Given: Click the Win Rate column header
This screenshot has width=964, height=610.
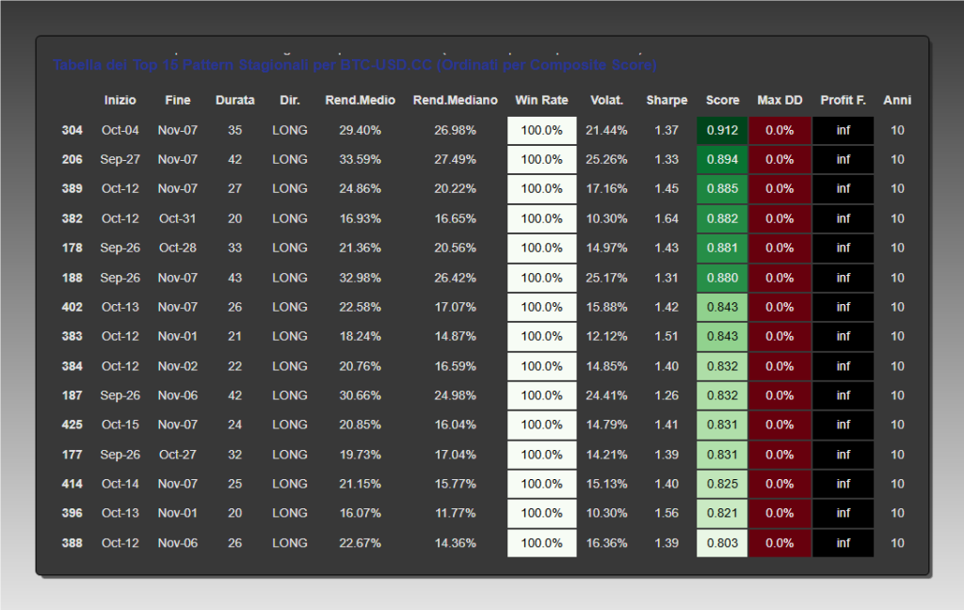Looking at the screenshot, I should (541, 100).
